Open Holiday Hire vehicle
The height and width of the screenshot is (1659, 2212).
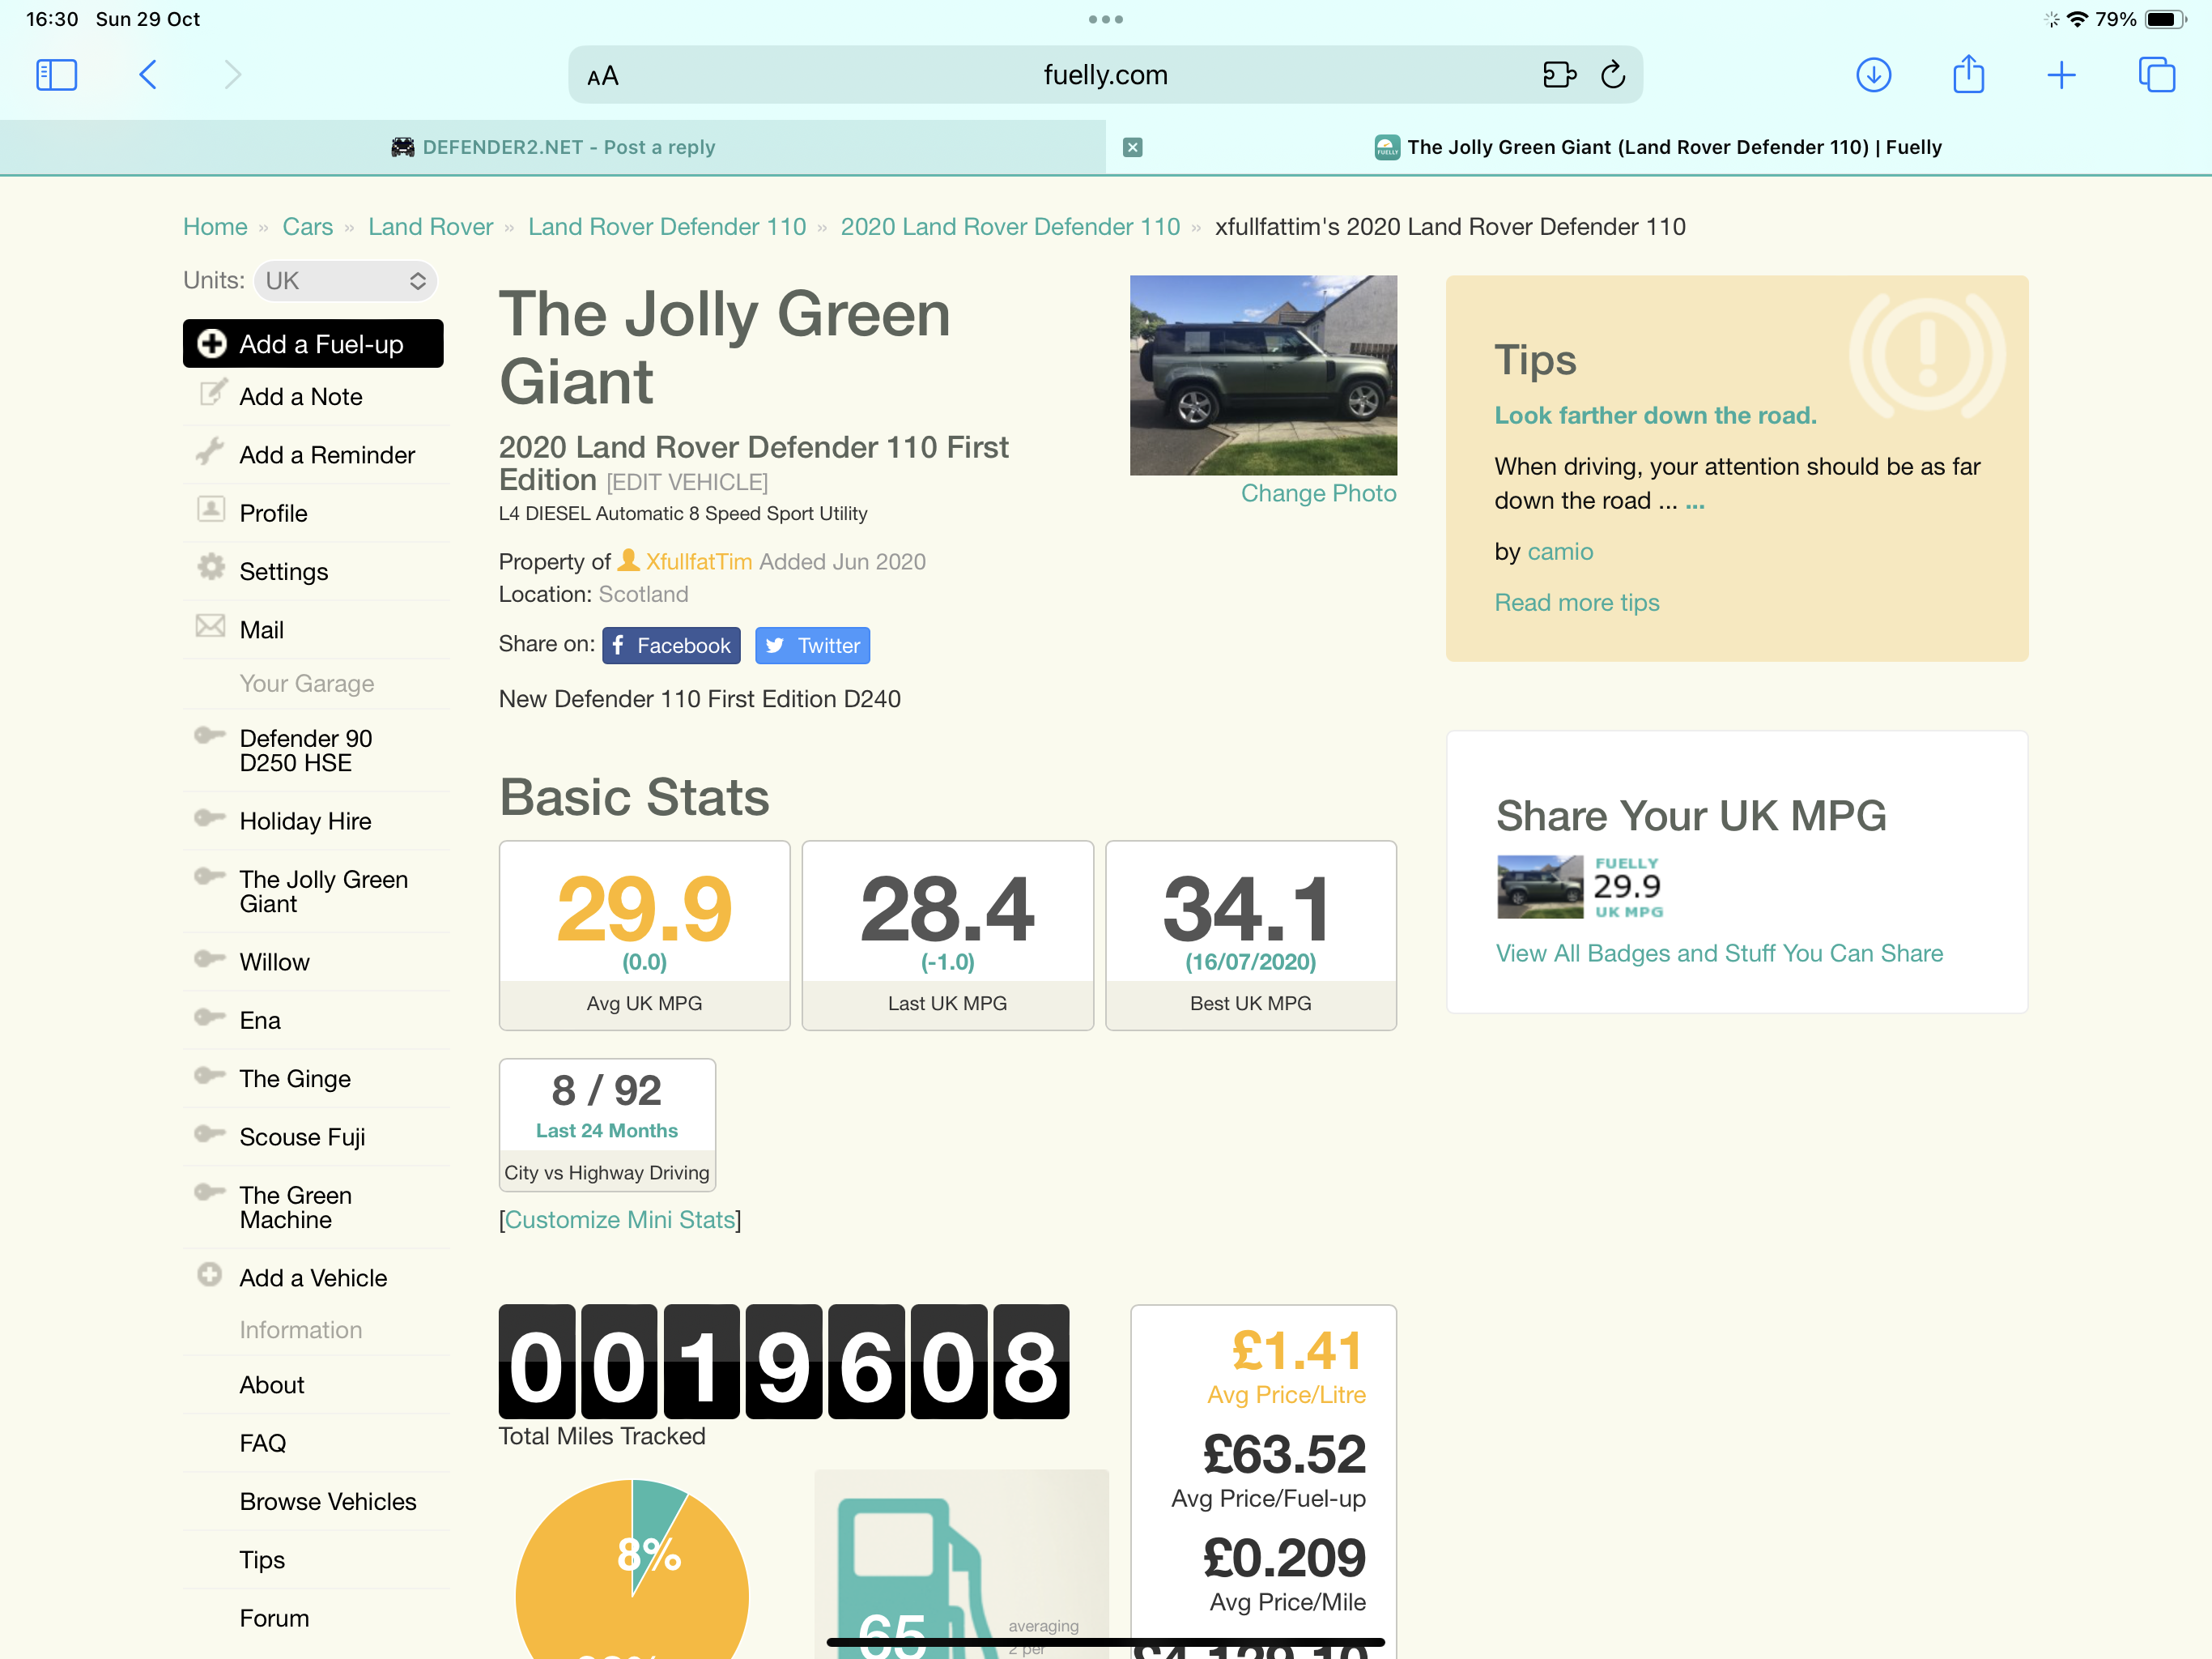point(305,821)
